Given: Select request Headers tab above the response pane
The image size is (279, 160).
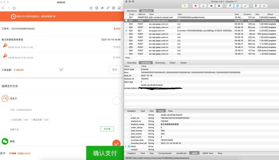Looking at the screenshot, I should (x=131, y=111).
